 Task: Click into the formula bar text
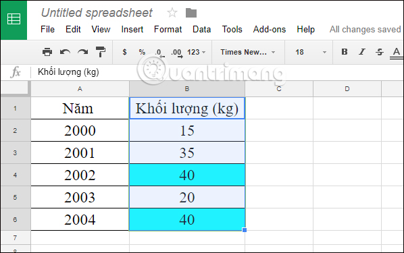[68, 72]
